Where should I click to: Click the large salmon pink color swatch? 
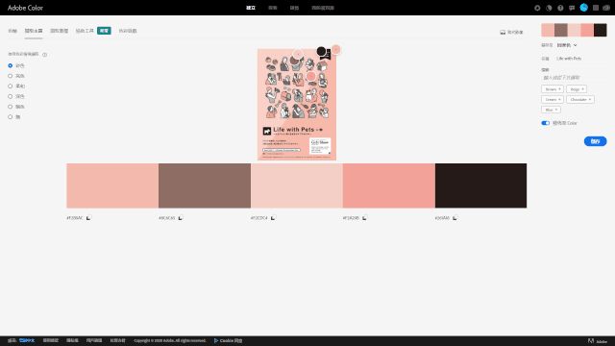[x=388, y=185]
